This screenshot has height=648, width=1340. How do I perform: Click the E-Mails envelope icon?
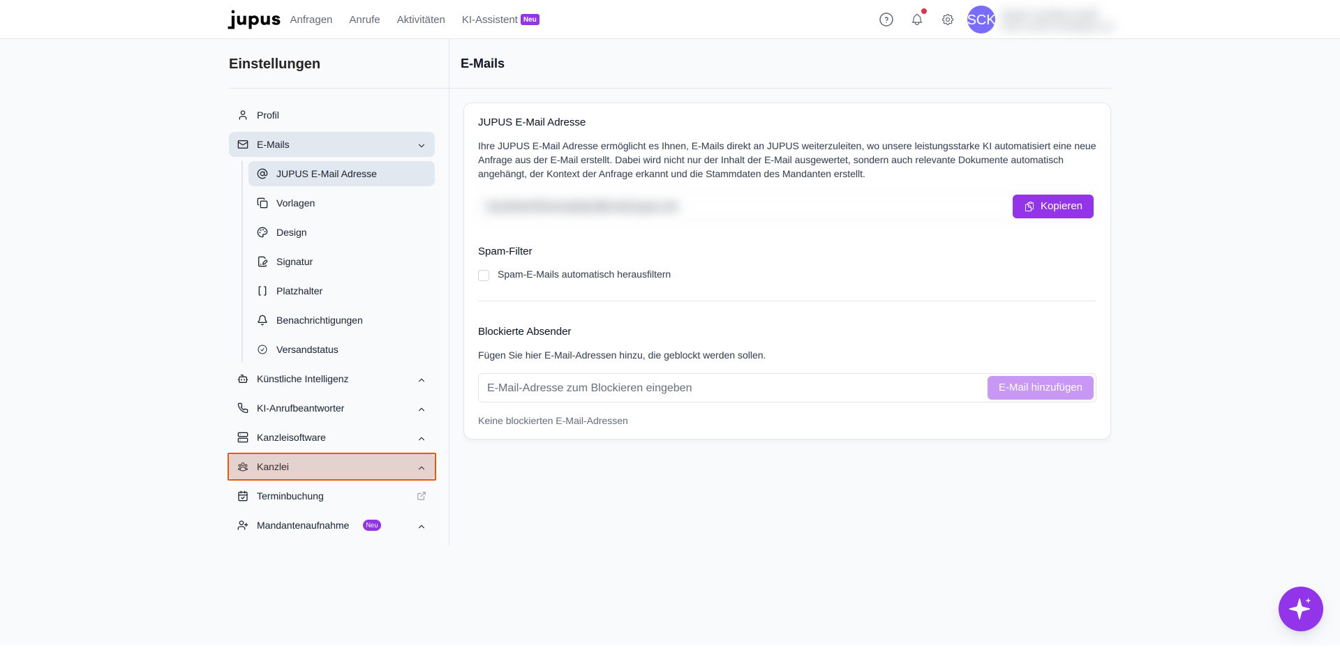(243, 144)
